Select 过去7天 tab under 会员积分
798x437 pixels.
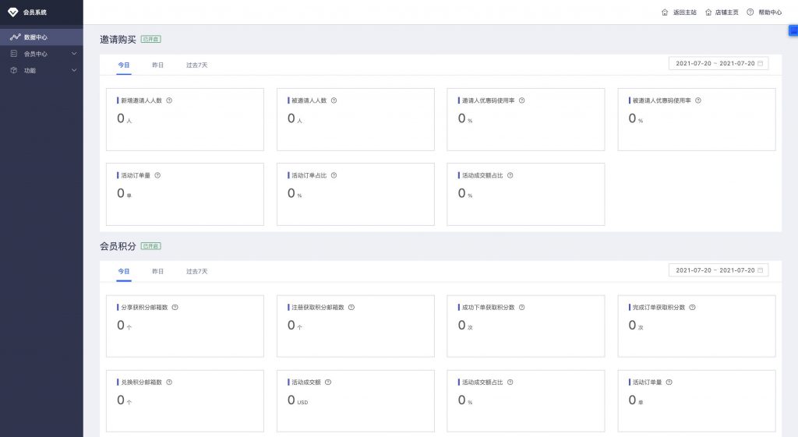pyautogui.click(x=196, y=271)
